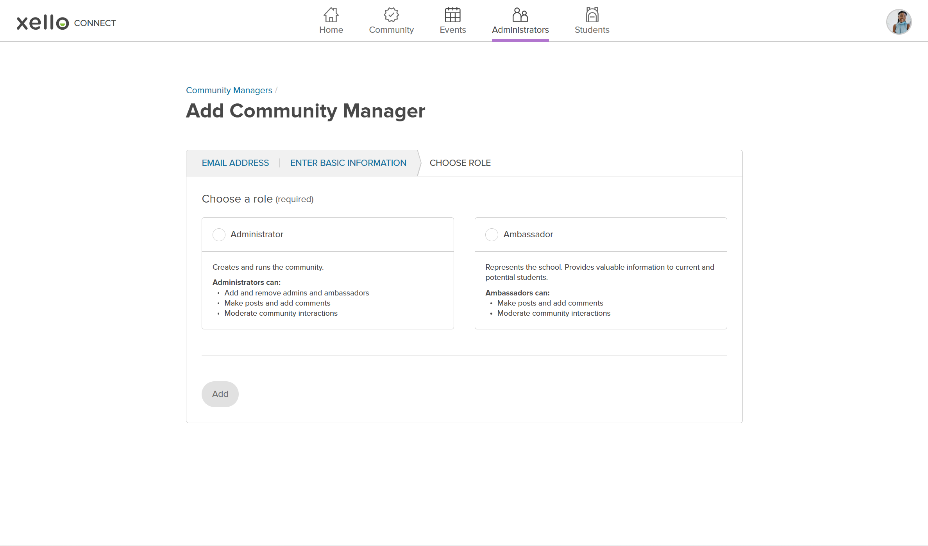Return to Enter Basic Information step
This screenshot has height=546, width=928.
tap(348, 163)
